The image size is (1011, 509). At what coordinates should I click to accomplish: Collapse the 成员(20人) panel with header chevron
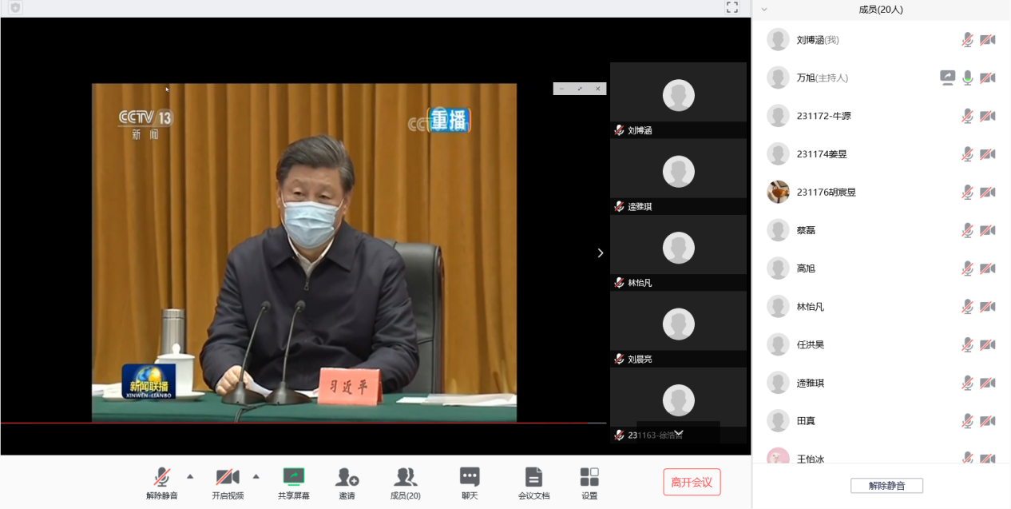[764, 10]
